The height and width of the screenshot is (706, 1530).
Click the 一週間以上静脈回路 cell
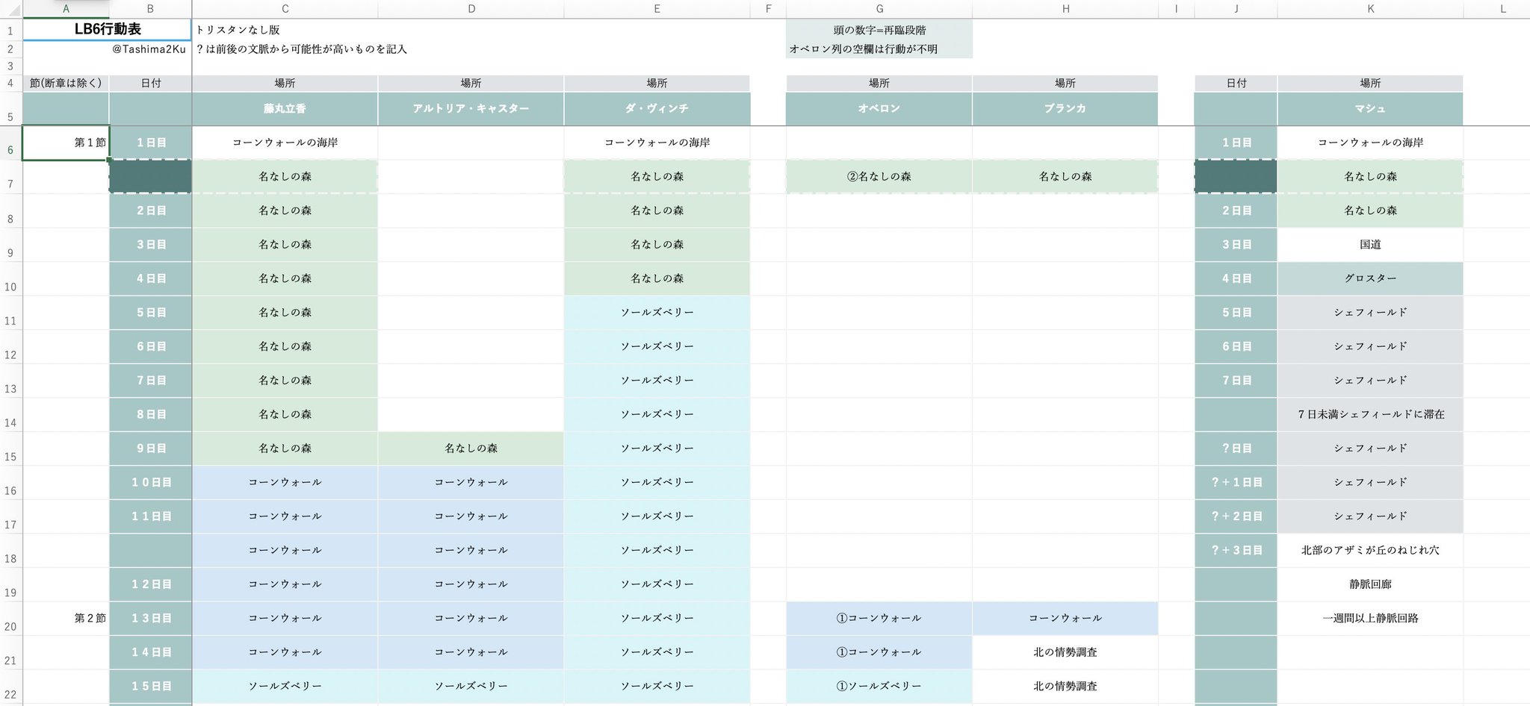[x=1370, y=618]
